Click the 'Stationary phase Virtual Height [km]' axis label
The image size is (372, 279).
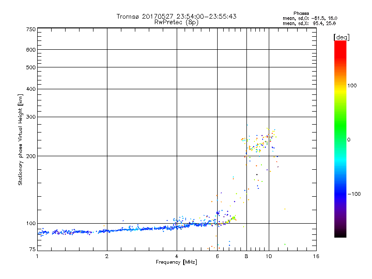click(20, 139)
